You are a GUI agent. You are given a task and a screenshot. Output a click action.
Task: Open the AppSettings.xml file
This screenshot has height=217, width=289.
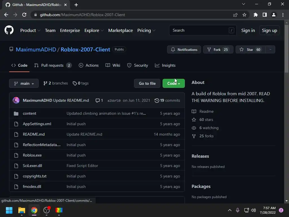click(x=37, y=124)
